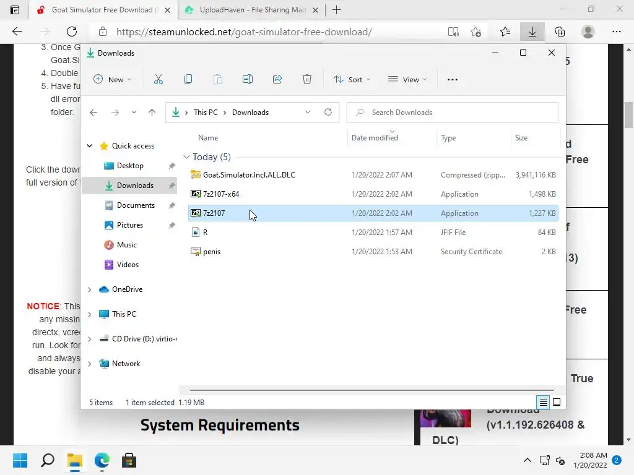The image size is (634, 475).
Task: Open a new Edge tab
Action: click(336, 10)
